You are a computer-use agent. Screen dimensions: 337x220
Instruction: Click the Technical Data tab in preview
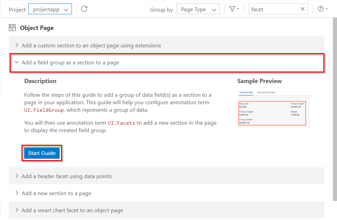click(246, 92)
